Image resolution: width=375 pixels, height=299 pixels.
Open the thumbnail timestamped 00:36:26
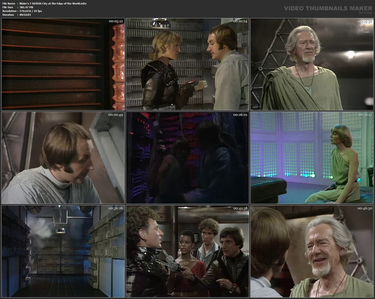[63, 252]
